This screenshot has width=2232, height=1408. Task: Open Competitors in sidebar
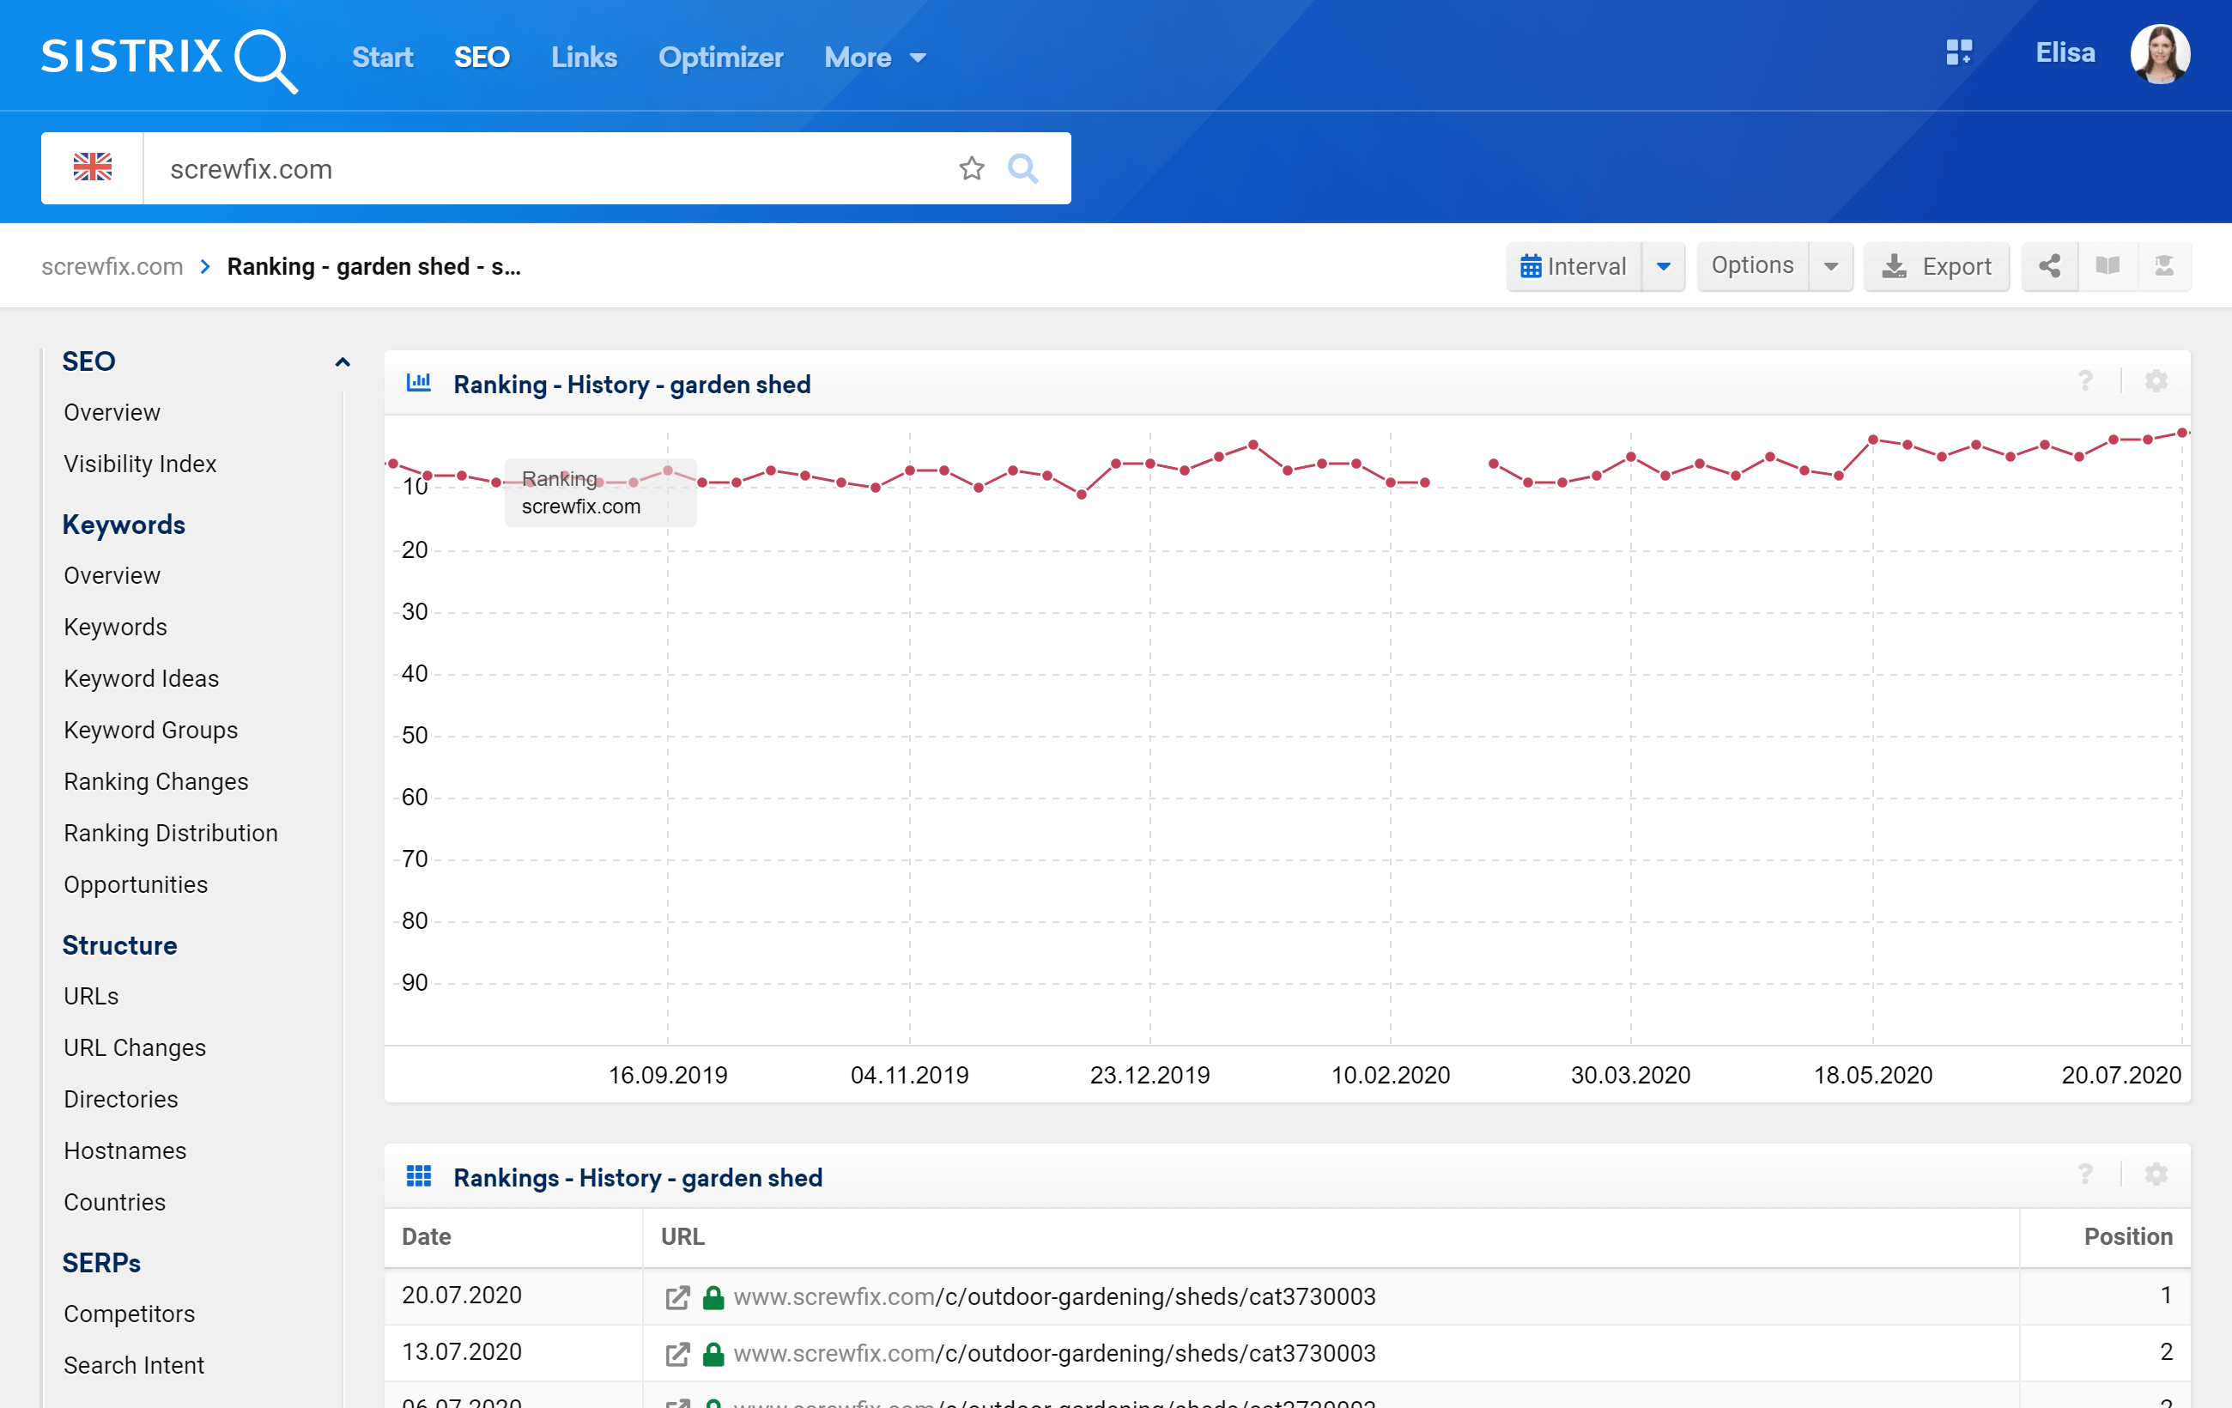click(x=130, y=1314)
